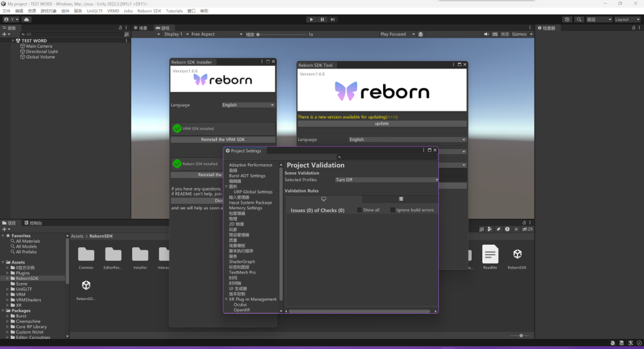
Task: Open the Selected Profiles dropdown
Action: point(386,180)
